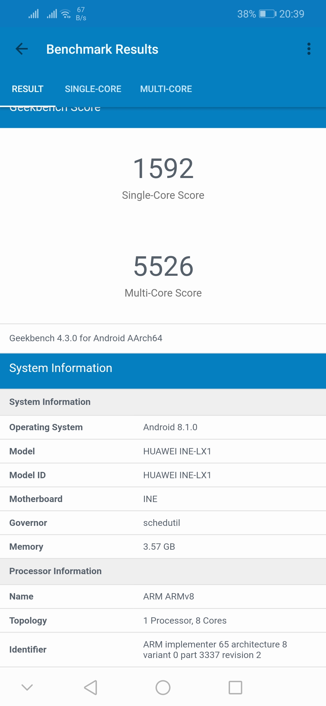Switch to the SINGLE-CORE tab
Image resolution: width=326 pixels, height=706 pixels.
[x=93, y=89]
